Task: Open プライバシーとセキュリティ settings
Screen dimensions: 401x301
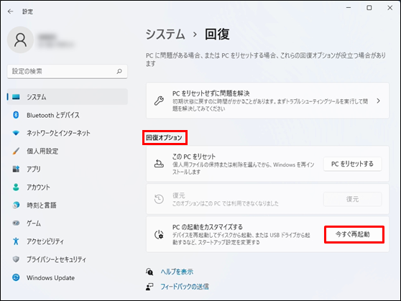Action: (68, 259)
